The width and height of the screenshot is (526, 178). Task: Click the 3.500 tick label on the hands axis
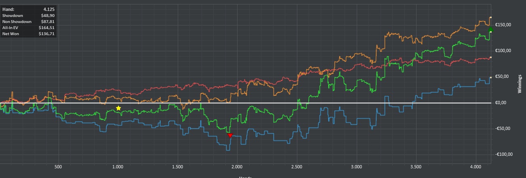click(x=416, y=166)
